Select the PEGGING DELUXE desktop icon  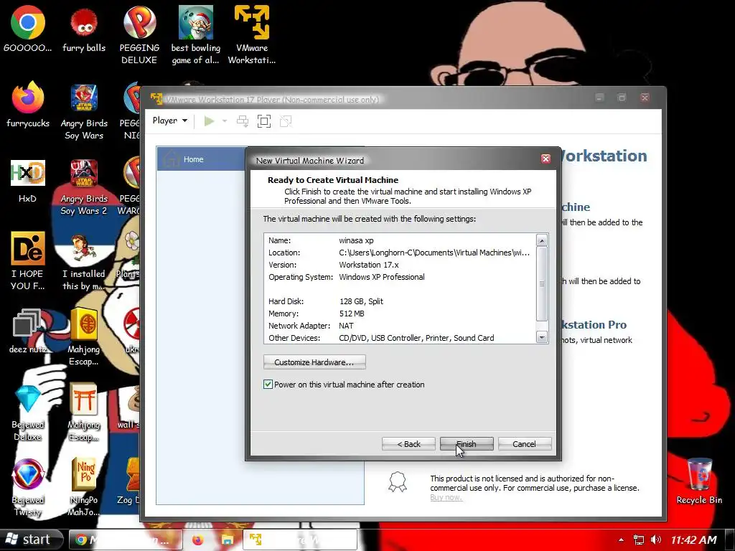click(139, 34)
